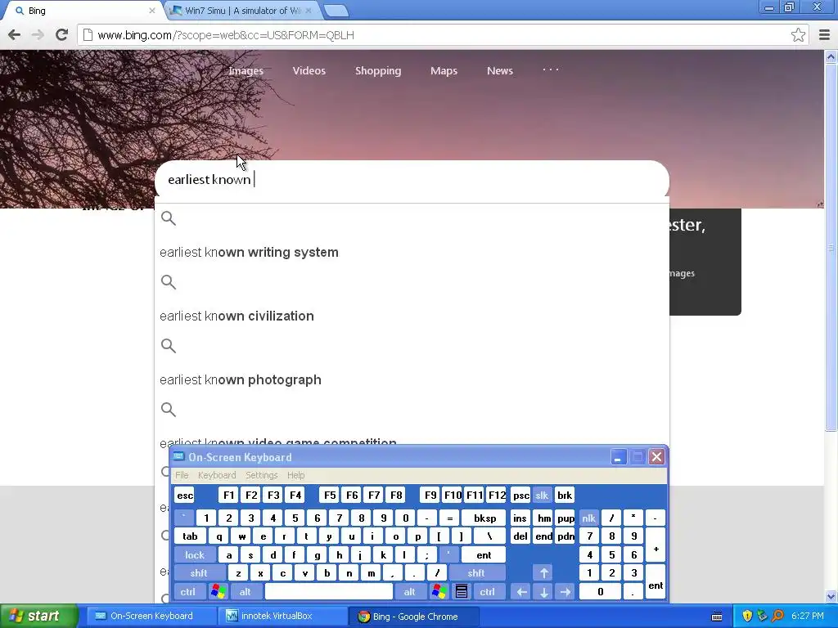The height and width of the screenshot is (628, 838).
Task: Open the On-Screen Keyboard Help menu
Action: pos(295,475)
